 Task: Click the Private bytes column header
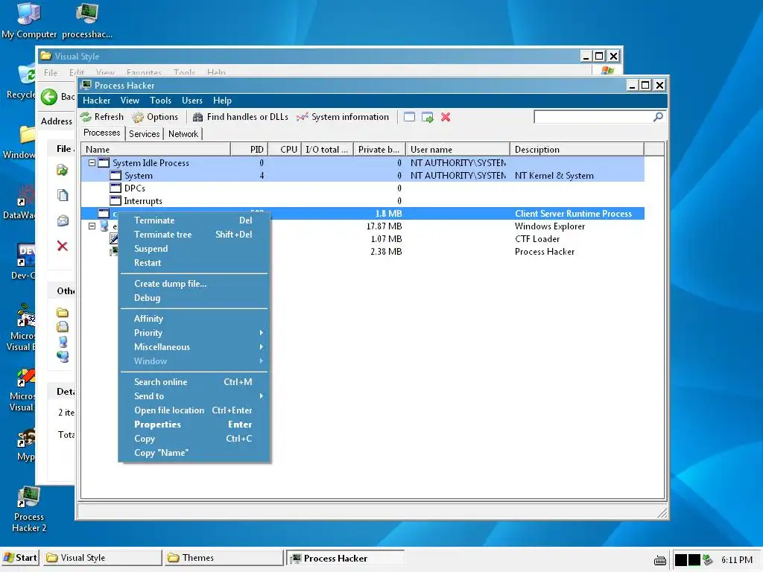click(379, 149)
